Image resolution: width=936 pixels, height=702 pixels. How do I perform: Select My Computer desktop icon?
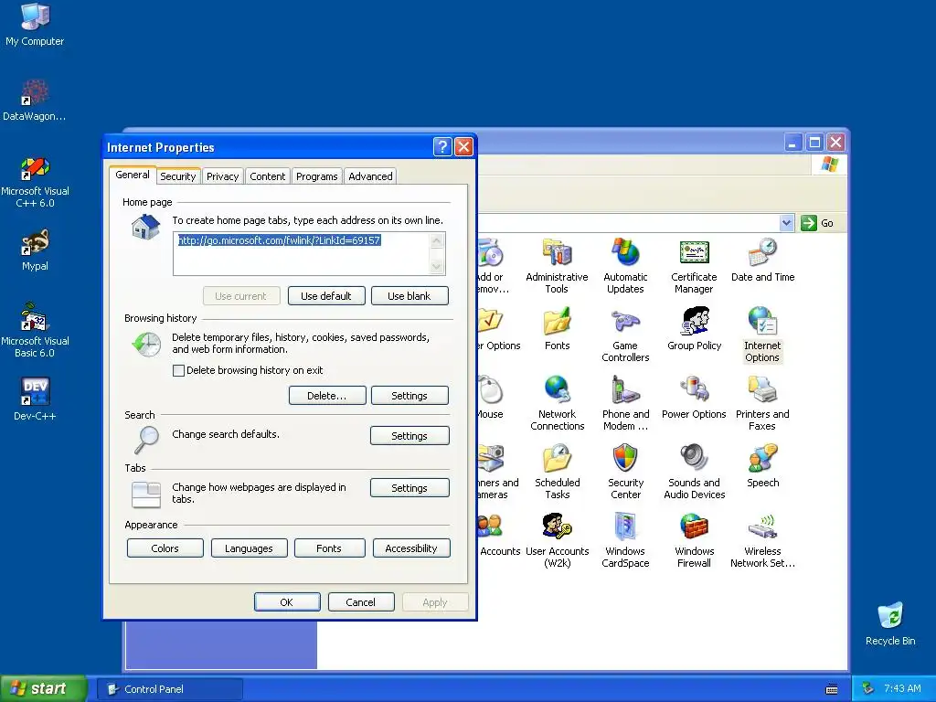[x=35, y=25]
